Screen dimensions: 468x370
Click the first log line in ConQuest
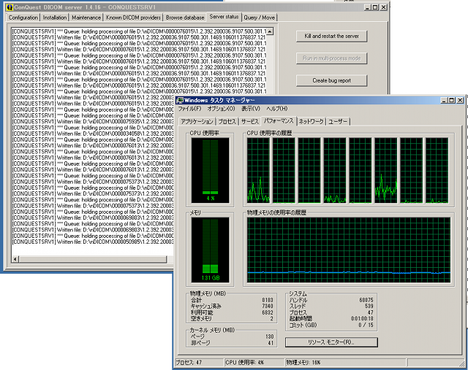[x=139, y=31]
